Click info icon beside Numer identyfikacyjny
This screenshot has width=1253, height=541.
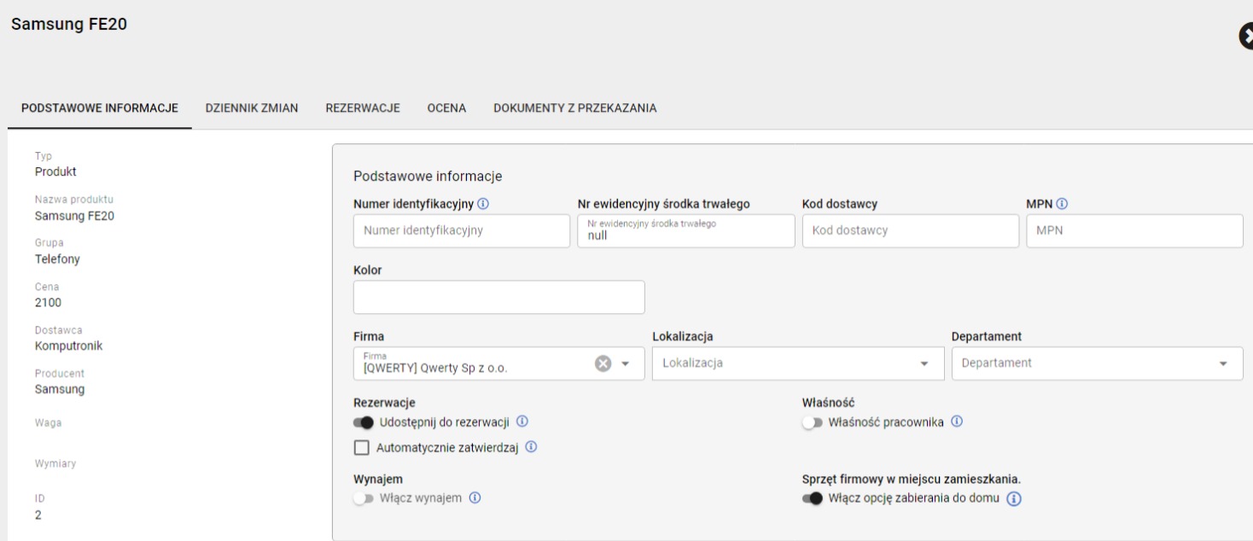[483, 204]
